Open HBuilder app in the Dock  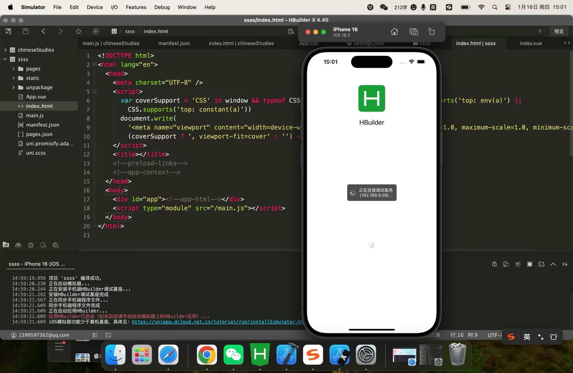tap(260, 355)
